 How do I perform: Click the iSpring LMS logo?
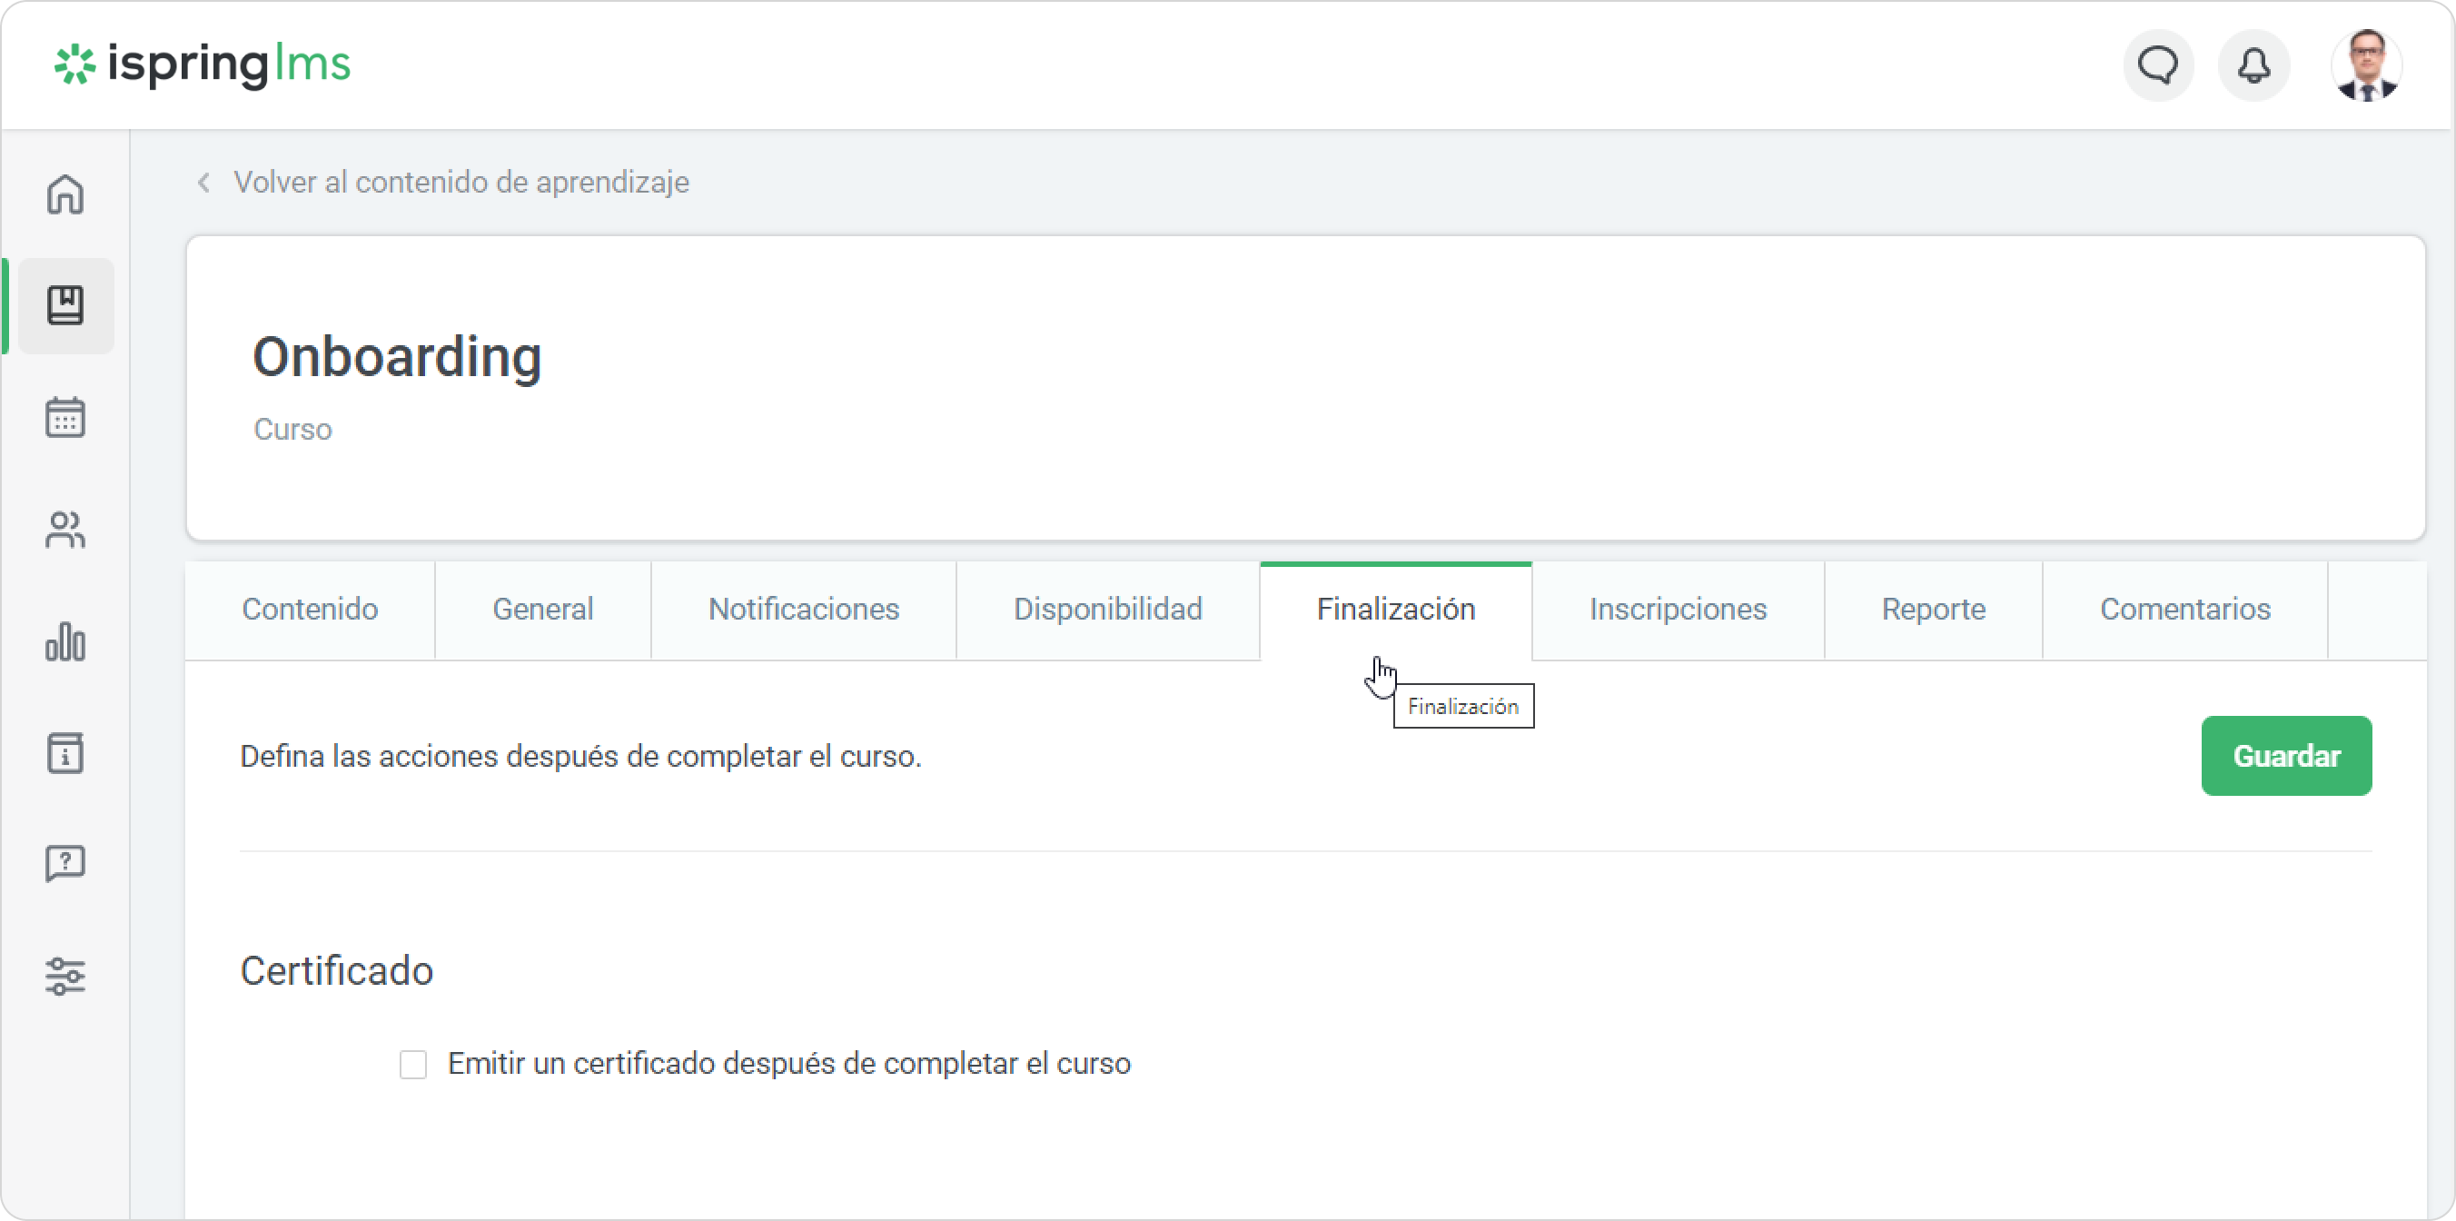[203, 65]
